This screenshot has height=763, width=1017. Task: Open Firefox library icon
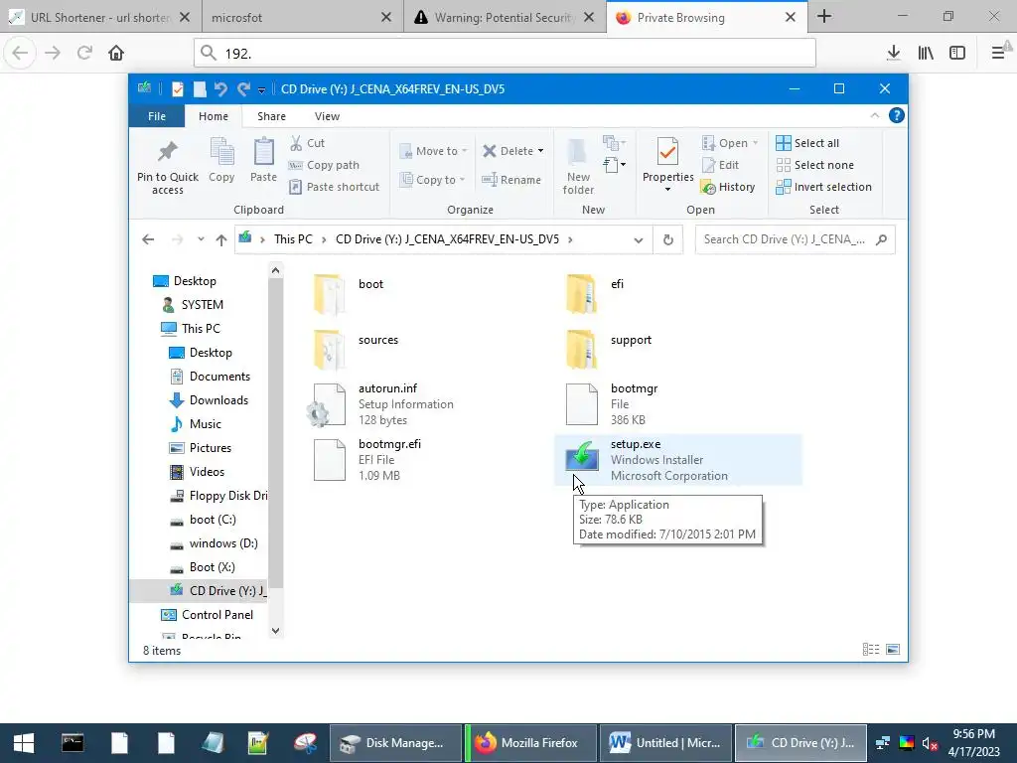click(926, 53)
